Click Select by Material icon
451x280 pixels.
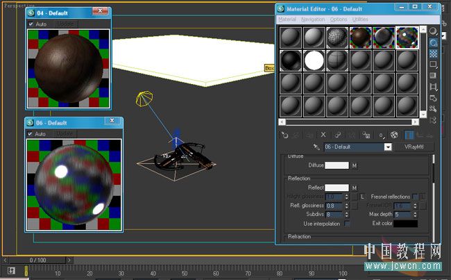click(433, 109)
